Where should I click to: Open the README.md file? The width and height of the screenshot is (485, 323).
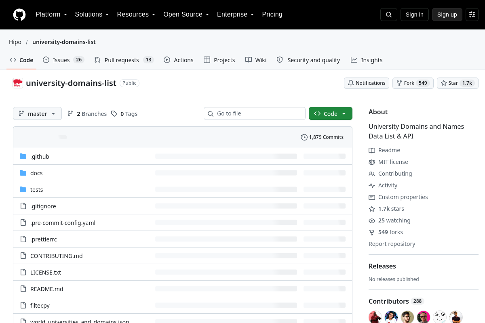point(47,289)
